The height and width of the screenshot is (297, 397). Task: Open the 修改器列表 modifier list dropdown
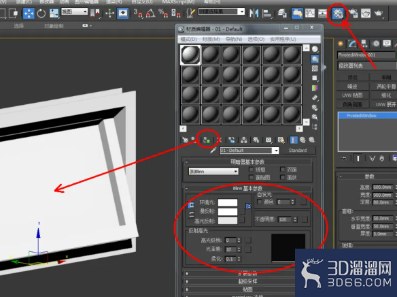pos(366,66)
